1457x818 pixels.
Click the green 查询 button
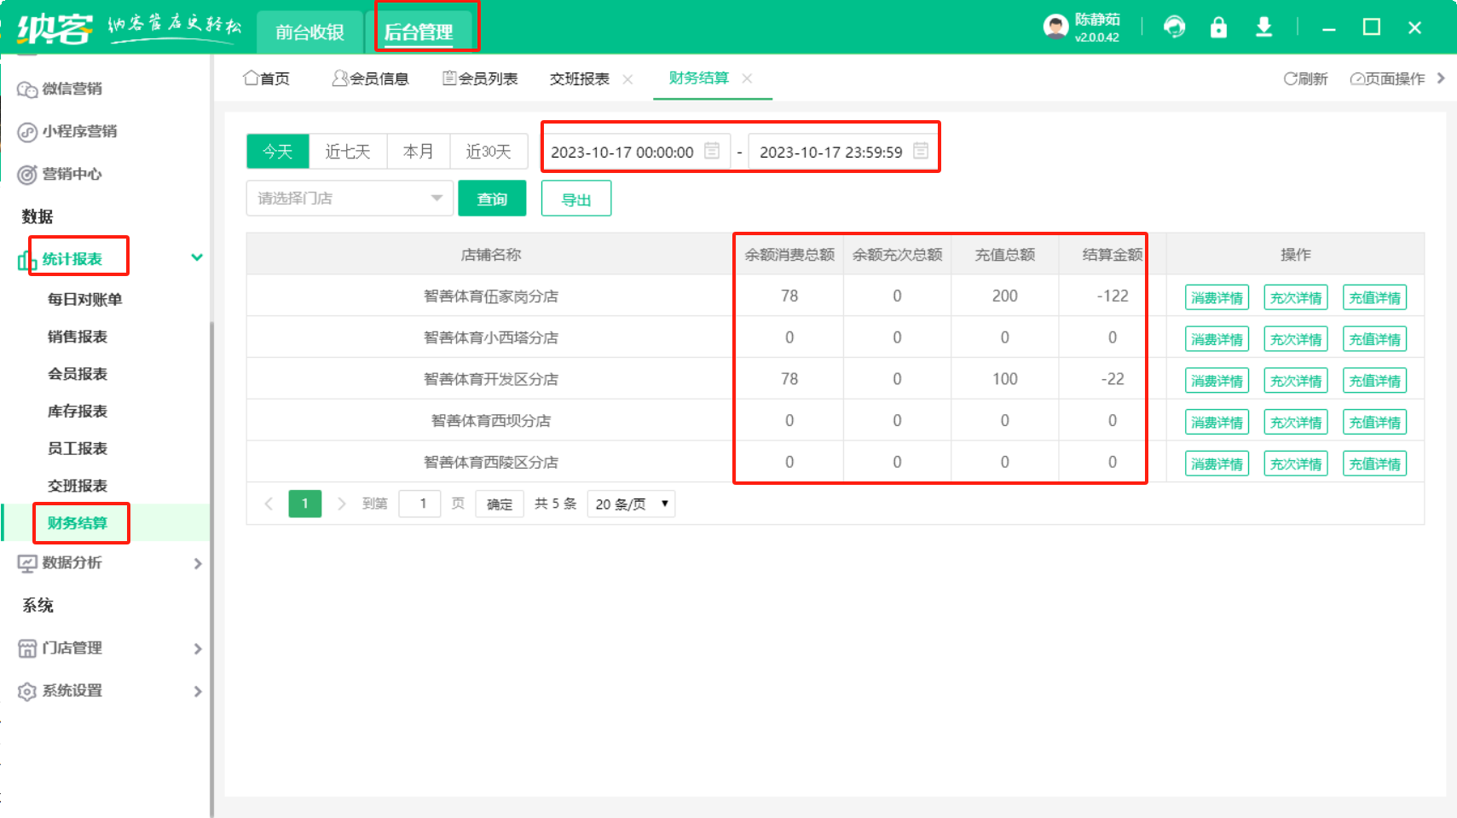(492, 199)
